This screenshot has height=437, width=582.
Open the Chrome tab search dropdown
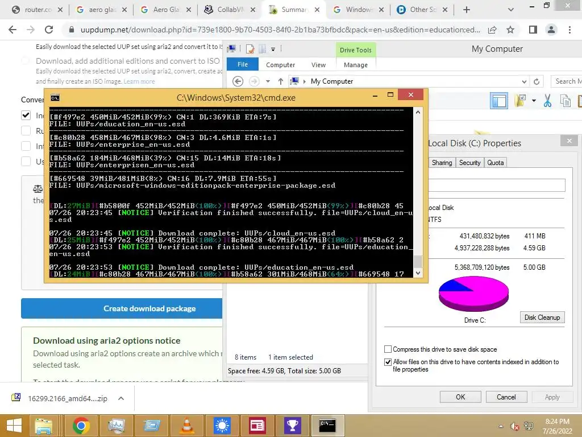click(x=511, y=10)
